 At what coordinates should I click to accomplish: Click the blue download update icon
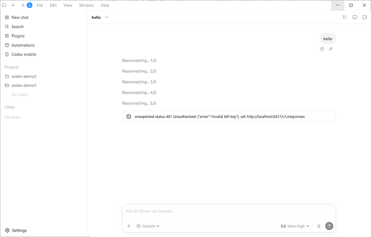pos(30,5)
